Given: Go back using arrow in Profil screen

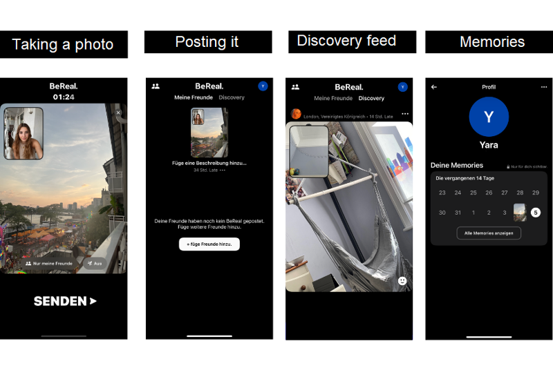Looking at the screenshot, I should (x=434, y=87).
